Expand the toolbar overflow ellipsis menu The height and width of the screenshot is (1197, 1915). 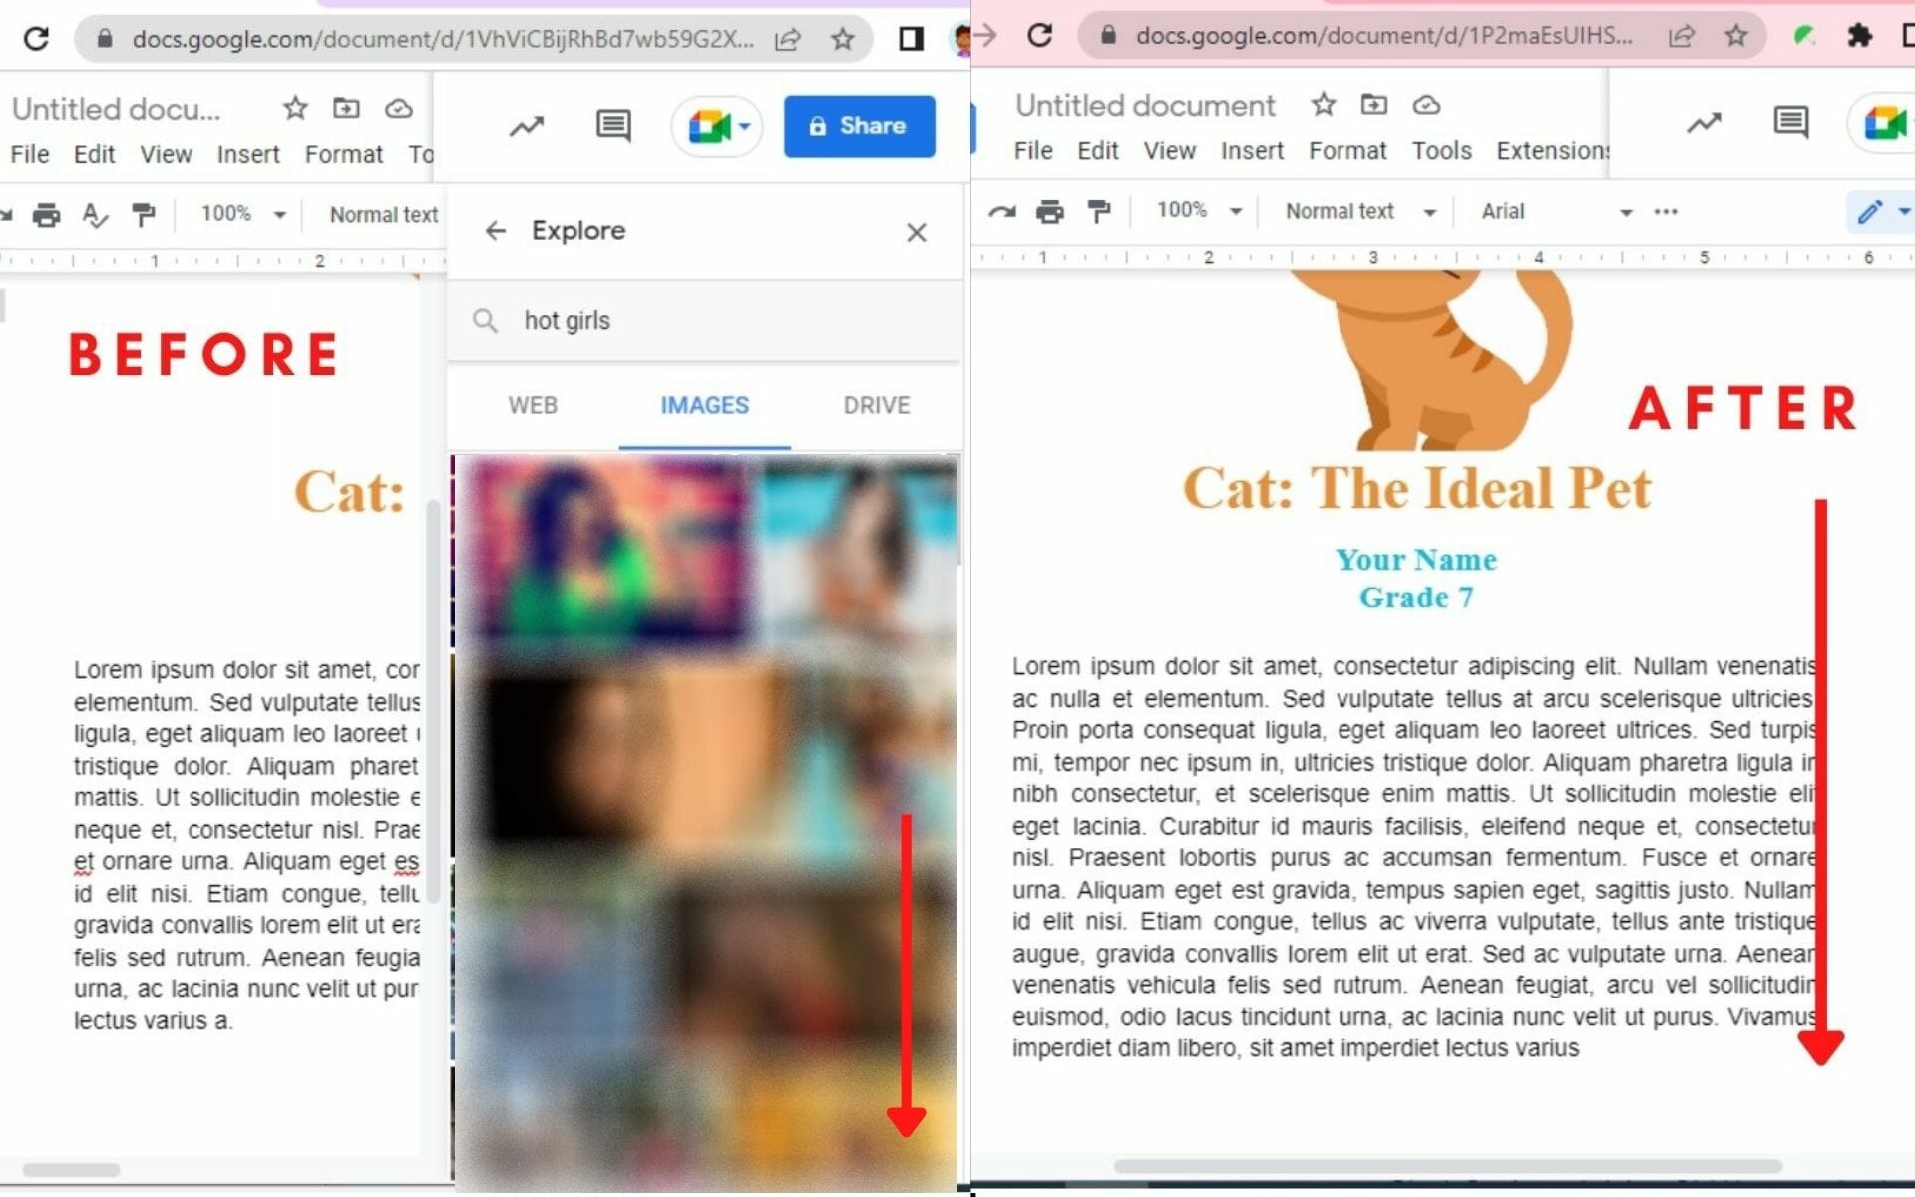click(x=1664, y=211)
